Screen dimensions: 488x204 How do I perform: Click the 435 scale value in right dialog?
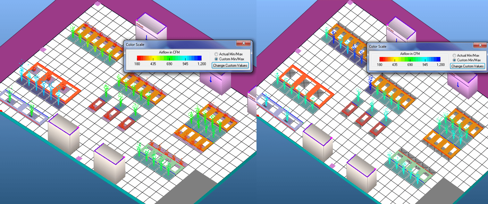(395, 65)
